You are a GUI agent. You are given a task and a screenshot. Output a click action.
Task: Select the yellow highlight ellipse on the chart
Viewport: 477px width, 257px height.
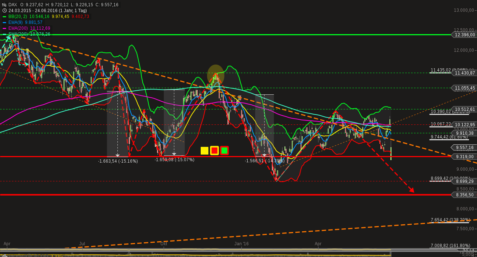coord(216,75)
